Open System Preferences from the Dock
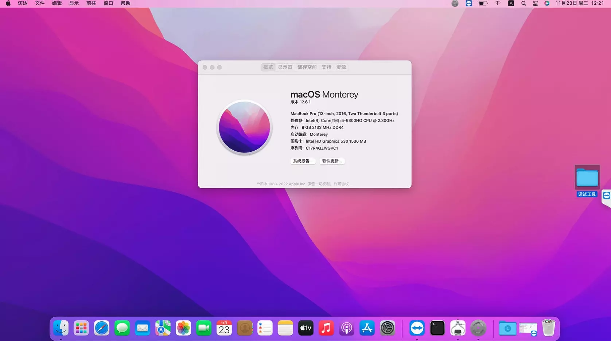The width and height of the screenshot is (611, 341). (x=388, y=328)
